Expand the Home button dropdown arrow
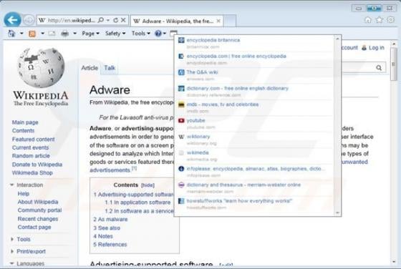The height and width of the screenshot is (269, 401). pos(21,34)
